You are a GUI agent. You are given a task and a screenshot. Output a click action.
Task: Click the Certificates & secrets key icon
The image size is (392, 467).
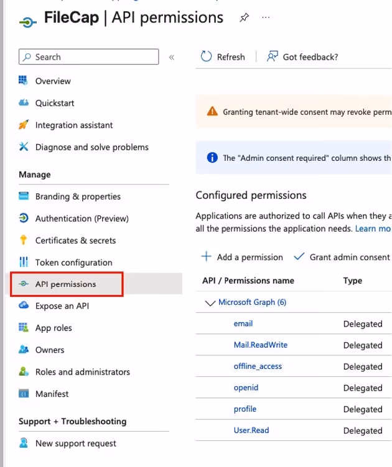24,240
